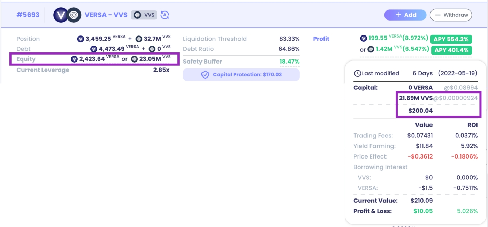Screen dimensions: 488x227
Task: Click the APY 554.2% green badge
Action: 451,39
